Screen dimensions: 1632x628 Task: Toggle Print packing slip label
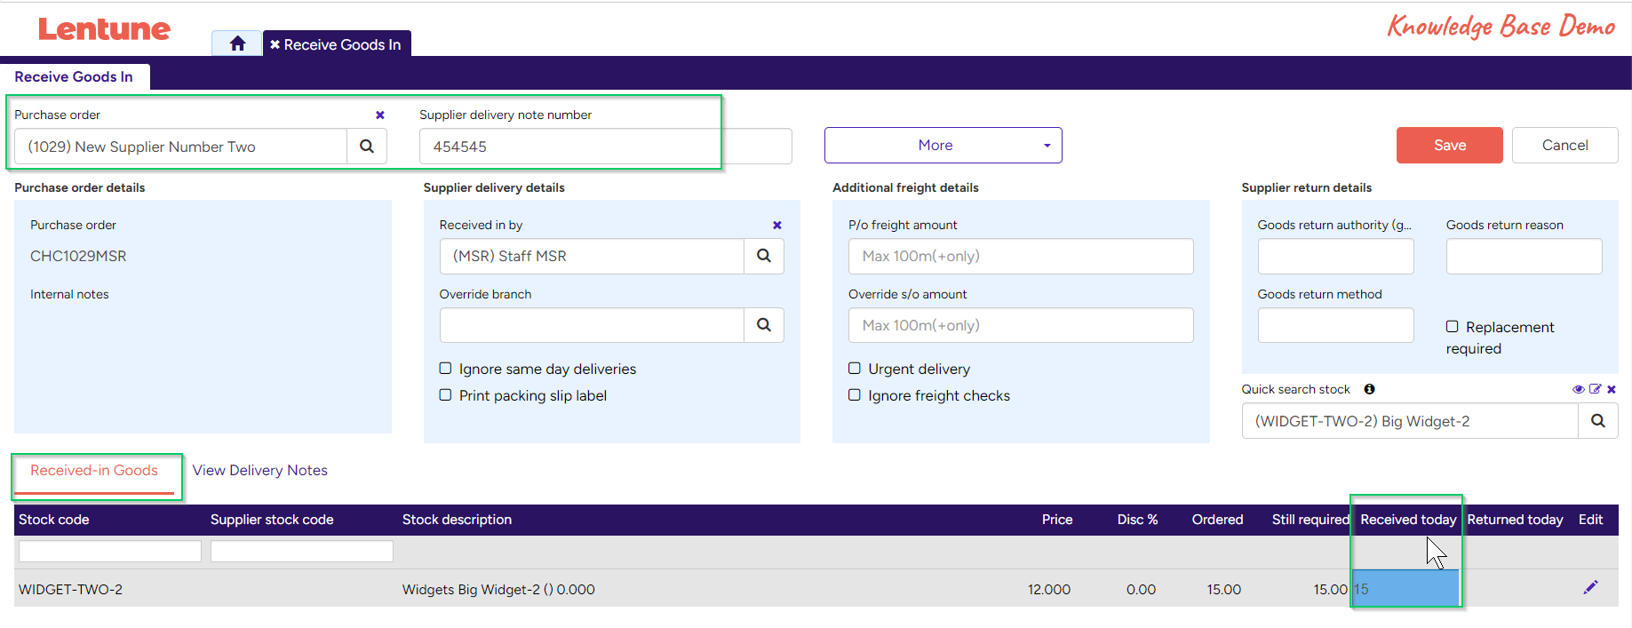pos(446,395)
